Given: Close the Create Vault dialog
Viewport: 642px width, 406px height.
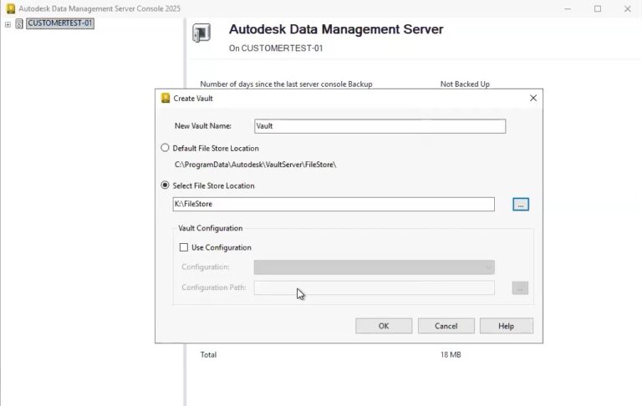Looking at the screenshot, I should point(533,99).
